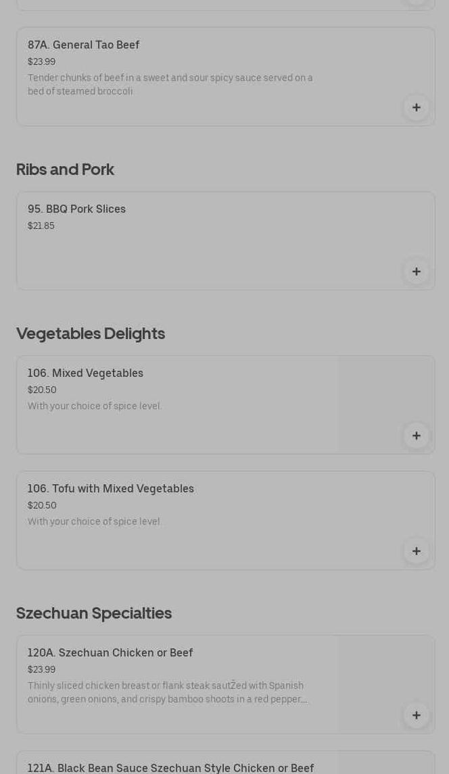Click General Tao Beef description text

pyautogui.click(x=170, y=84)
